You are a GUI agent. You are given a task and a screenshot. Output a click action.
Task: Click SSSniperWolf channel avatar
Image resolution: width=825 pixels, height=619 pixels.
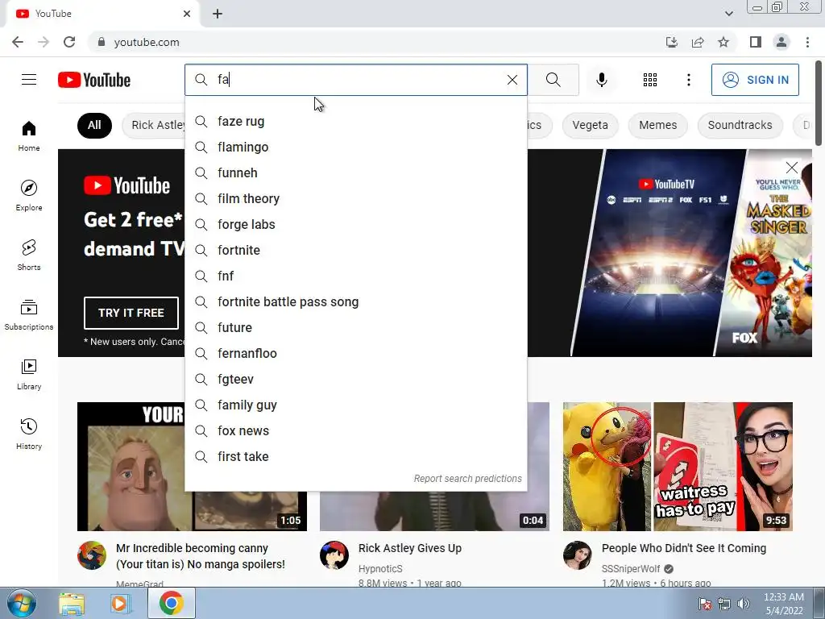(577, 555)
